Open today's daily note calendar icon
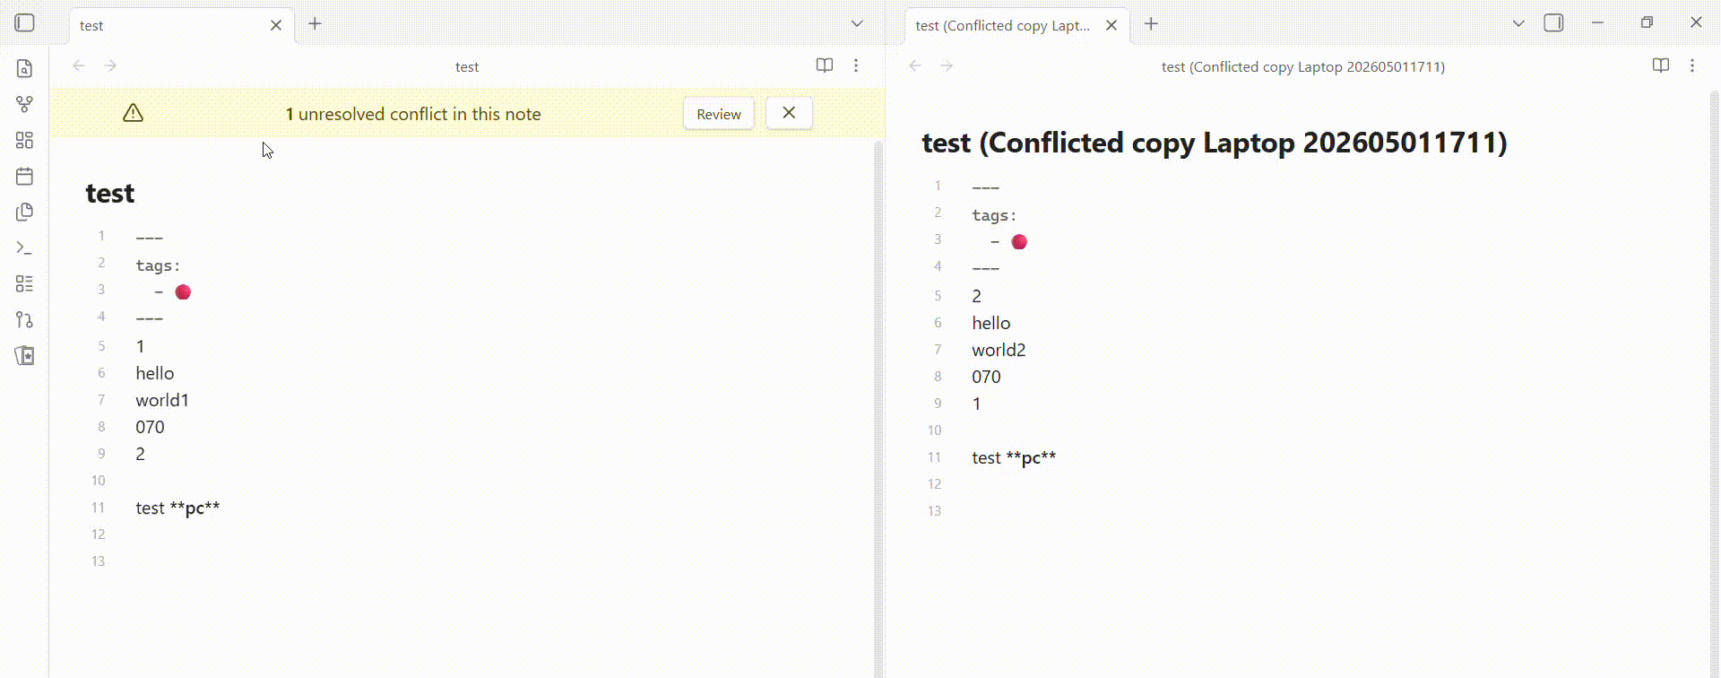This screenshot has width=1721, height=678. point(24,176)
